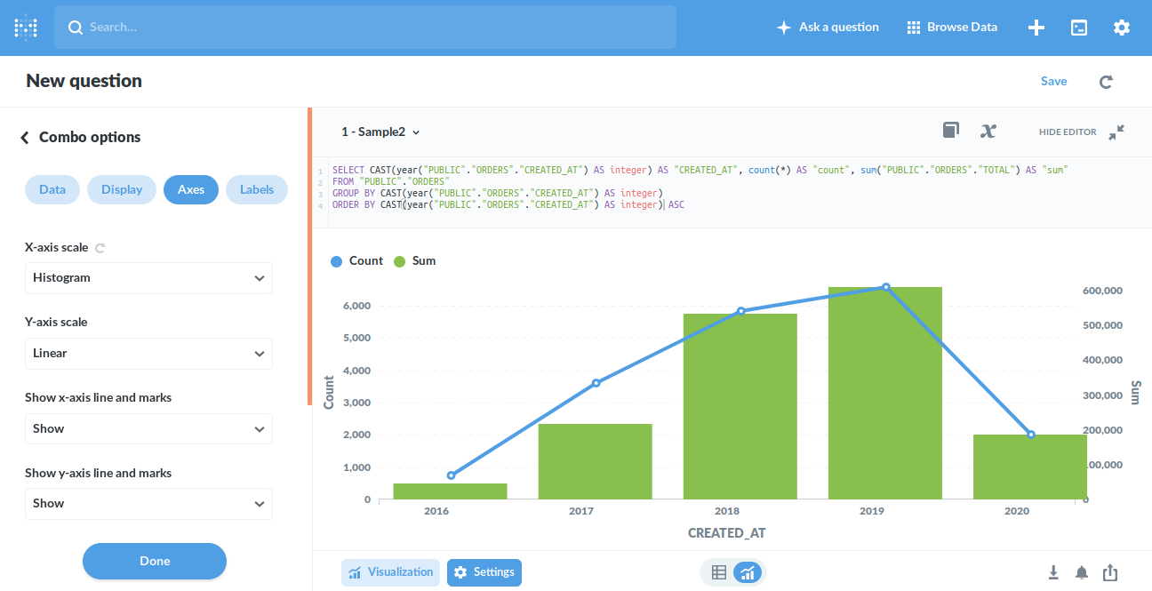The image size is (1152, 591).
Task: Select the Axes tab
Action: (x=191, y=190)
